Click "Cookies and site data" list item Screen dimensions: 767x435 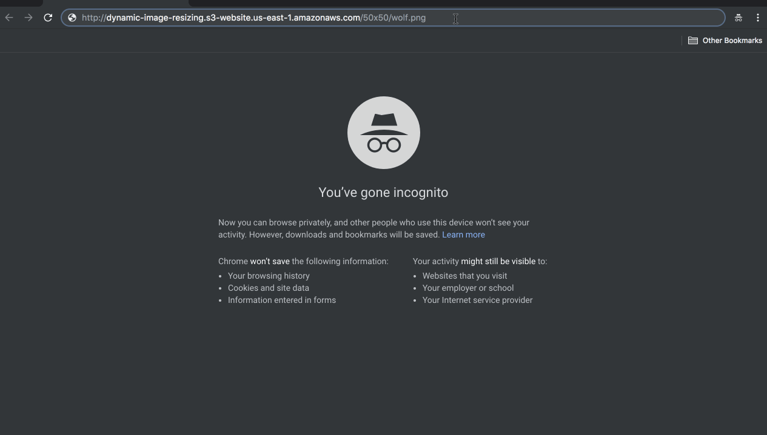[268, 288]
